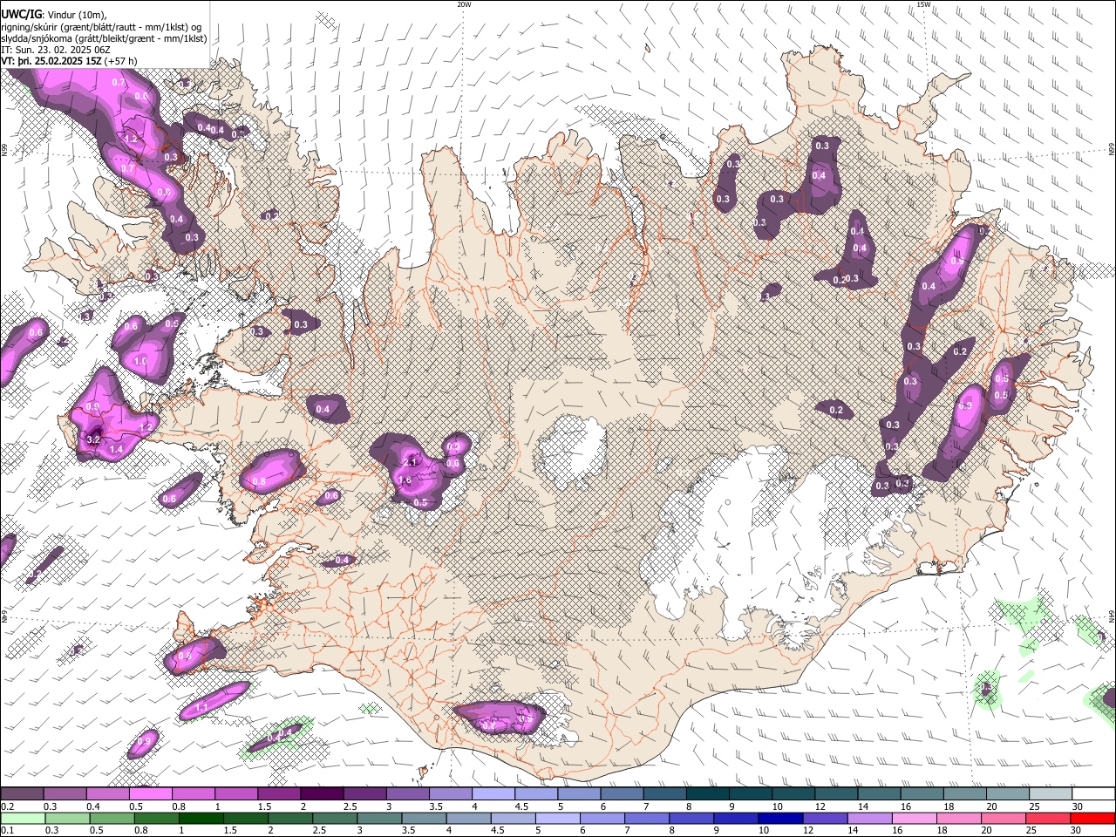Image resolution: width=1116 pixels, height=837 pixels.
Task: Click the UWC/IG title text
Action: pos(21,13)
